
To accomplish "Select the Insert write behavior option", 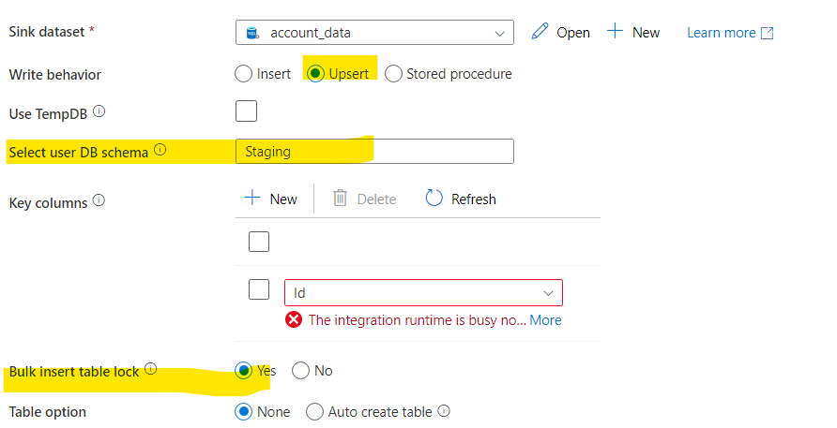I will click(x=243, y=73).
